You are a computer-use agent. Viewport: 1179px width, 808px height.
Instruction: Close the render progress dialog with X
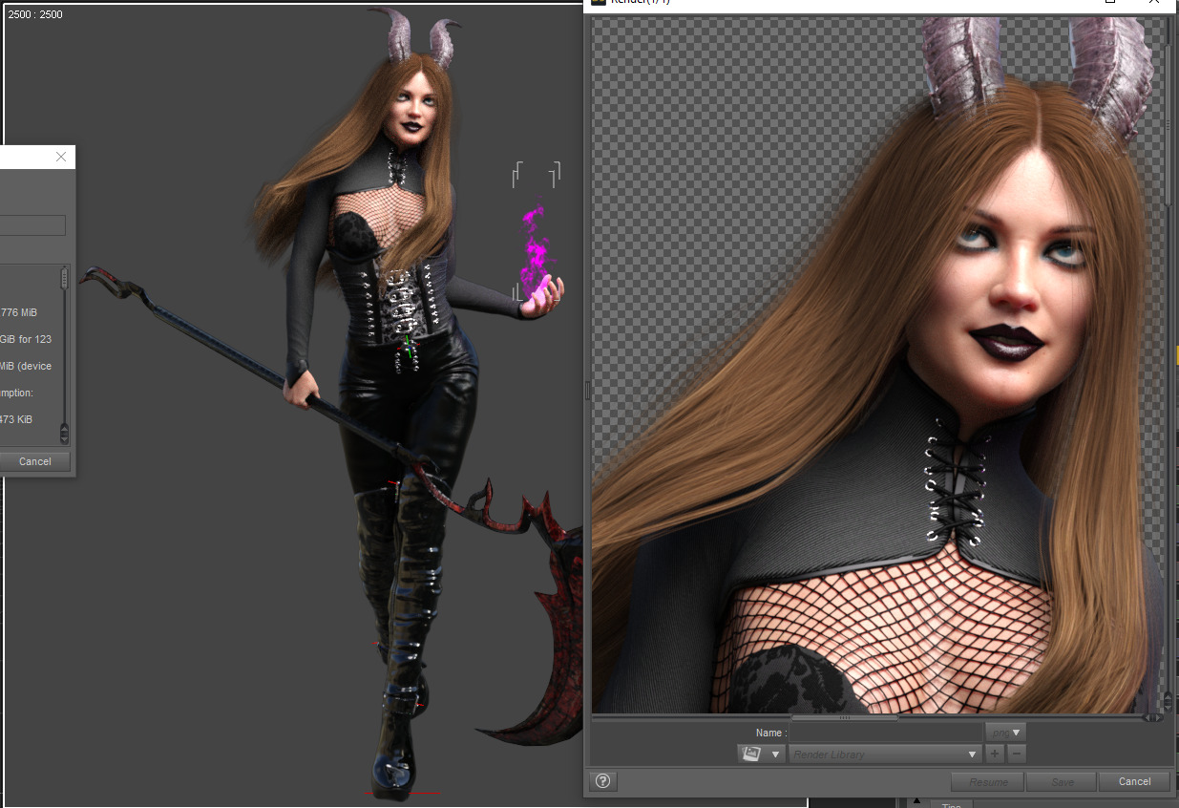tap(62, 158)
